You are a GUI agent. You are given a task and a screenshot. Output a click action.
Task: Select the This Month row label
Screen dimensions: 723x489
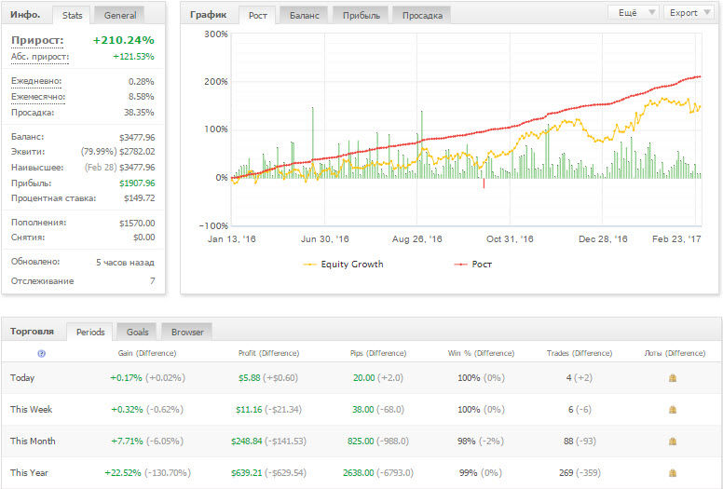click(33, 441)
